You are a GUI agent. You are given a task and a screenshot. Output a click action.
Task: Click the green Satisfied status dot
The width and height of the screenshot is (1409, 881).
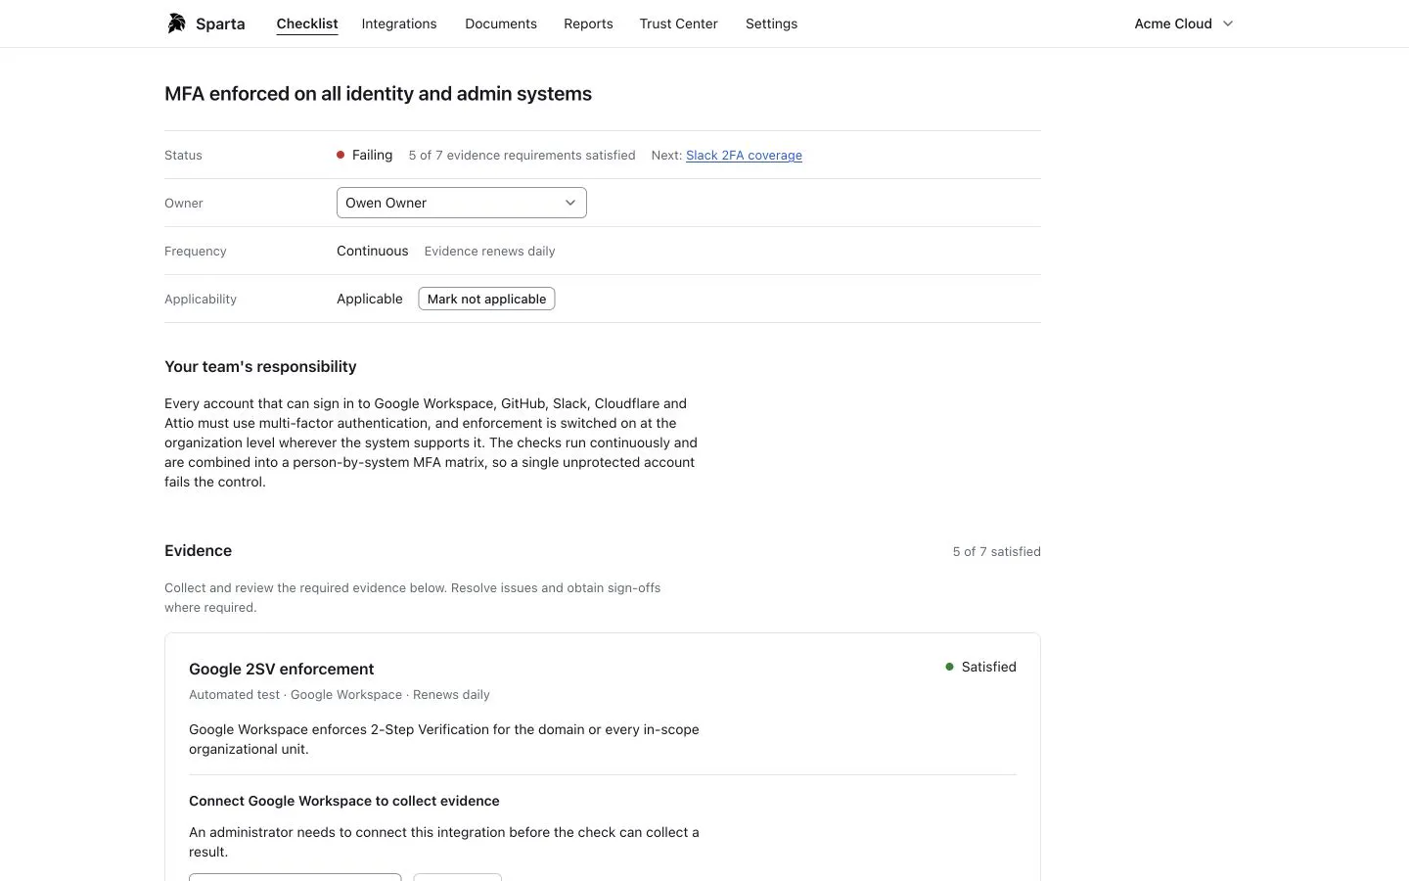[949, 667]
